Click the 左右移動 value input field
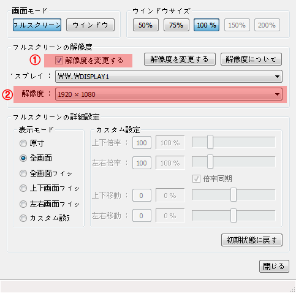 [x=142, y=216]
